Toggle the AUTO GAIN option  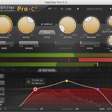pyautogui.click(x=107, y=32)
